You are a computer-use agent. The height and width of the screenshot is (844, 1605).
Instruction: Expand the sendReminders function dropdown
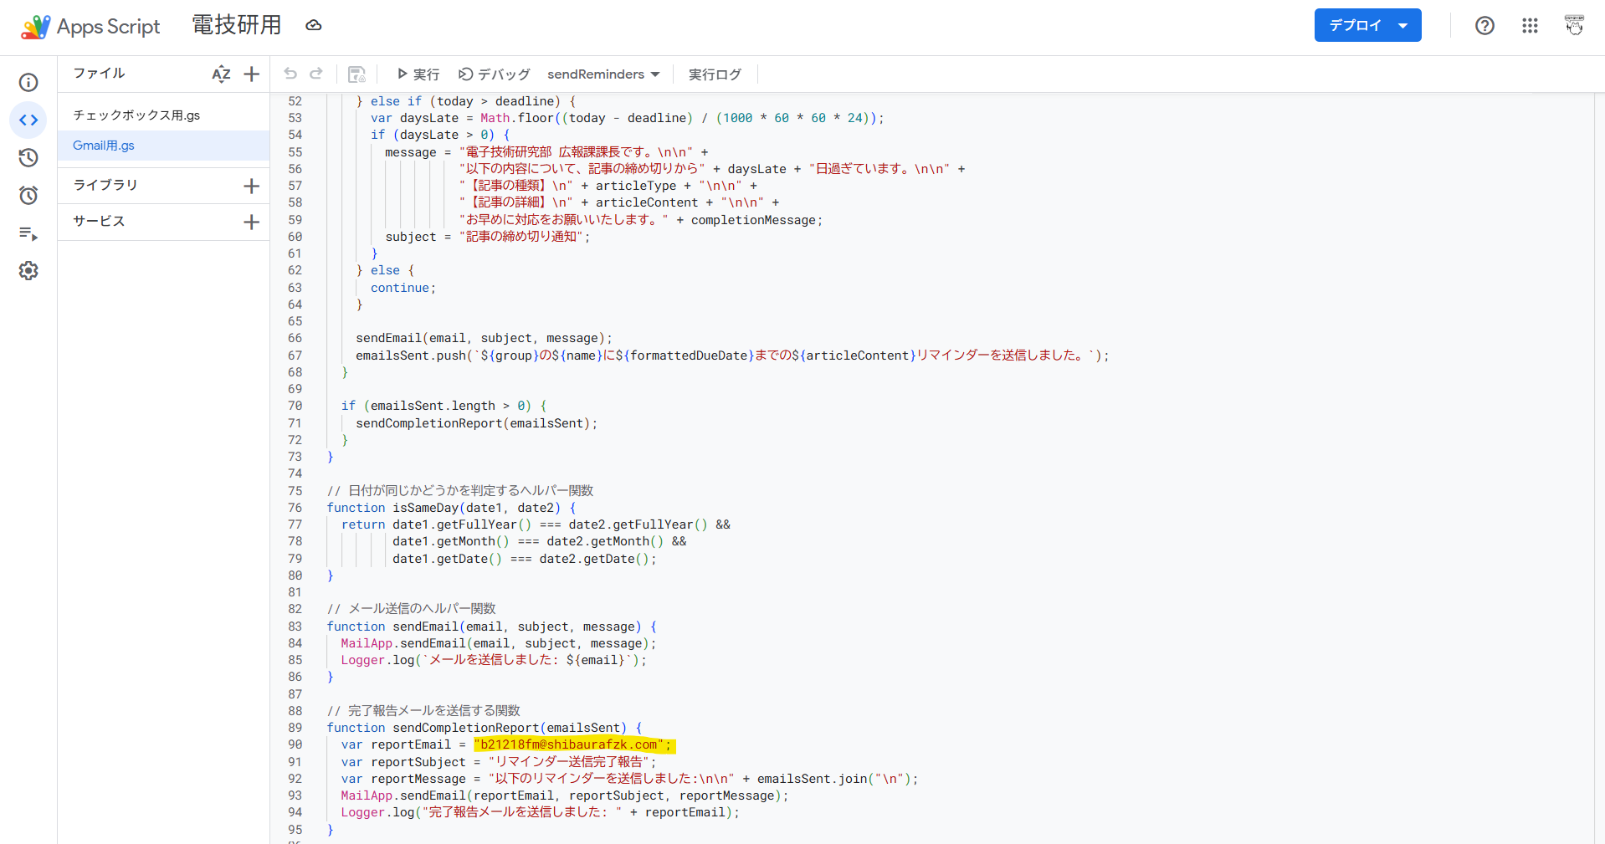click(603, 74)
